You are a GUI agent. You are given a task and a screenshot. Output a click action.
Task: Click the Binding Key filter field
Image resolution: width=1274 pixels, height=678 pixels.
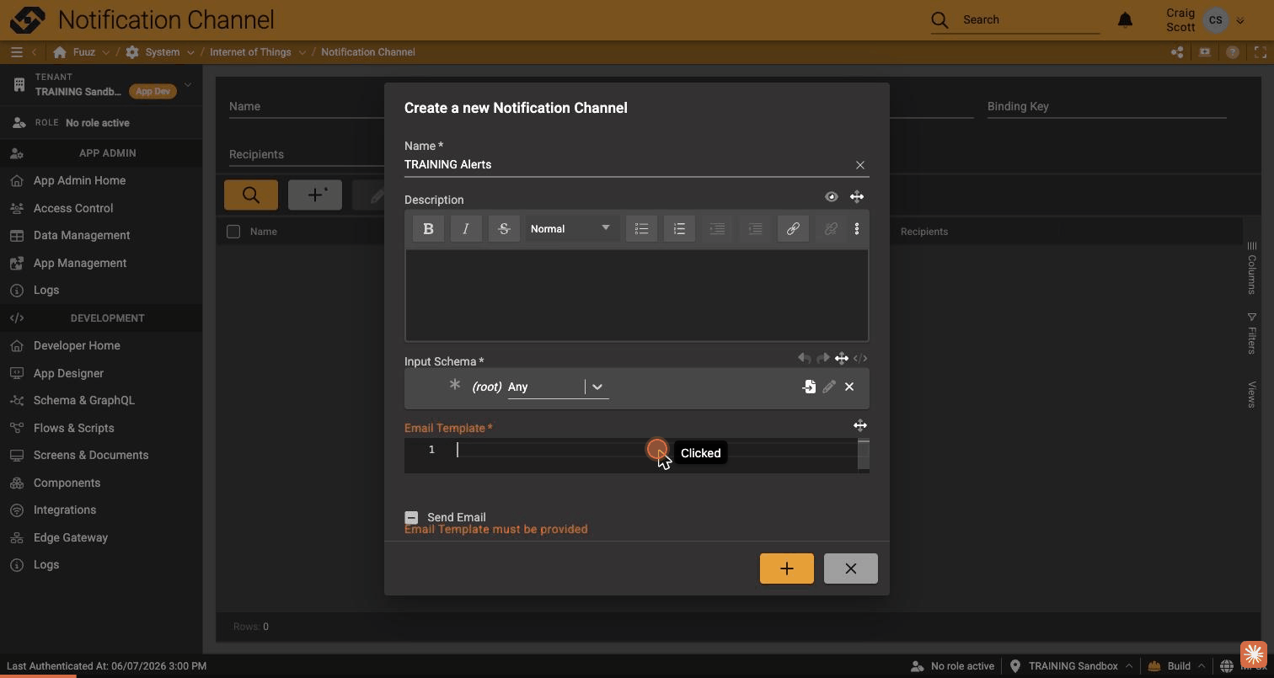(1106, 107)
